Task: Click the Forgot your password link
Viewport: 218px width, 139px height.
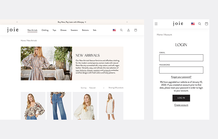Action: click(x=181, y=77)
